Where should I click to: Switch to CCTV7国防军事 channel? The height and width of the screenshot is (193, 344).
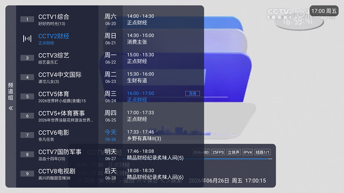(57, 154)
